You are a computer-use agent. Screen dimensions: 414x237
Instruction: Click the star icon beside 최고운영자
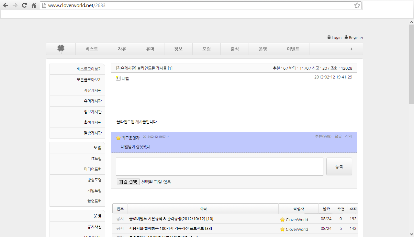(x=118, y=138)
